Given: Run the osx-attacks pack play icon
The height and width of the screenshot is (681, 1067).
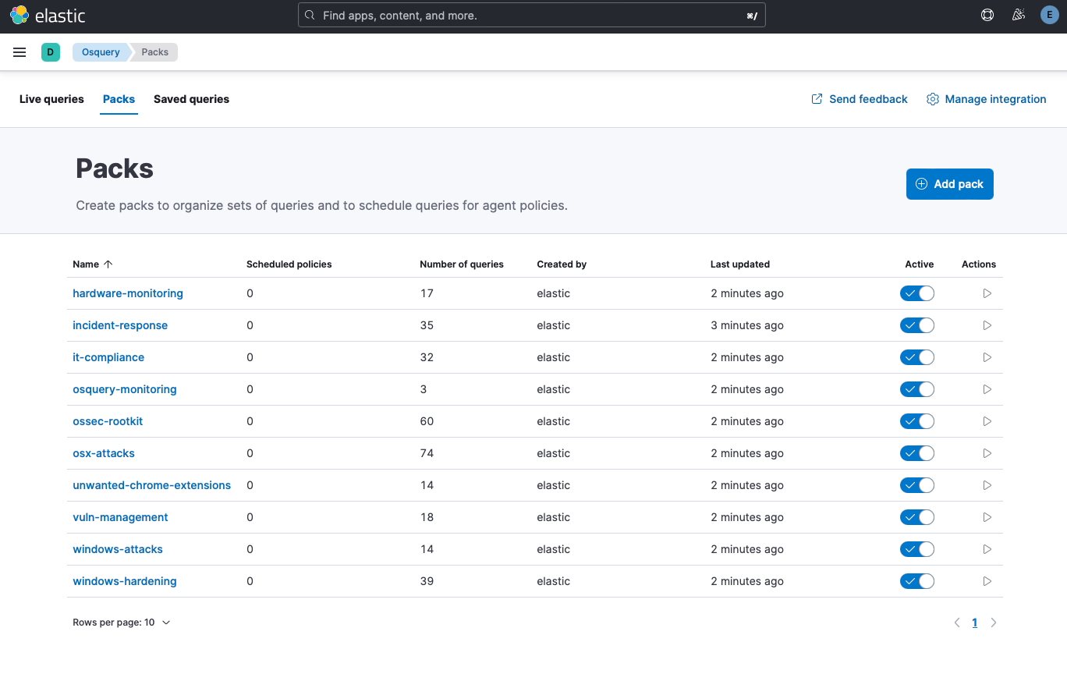Looking at the screenshot, I should point(987,453).
